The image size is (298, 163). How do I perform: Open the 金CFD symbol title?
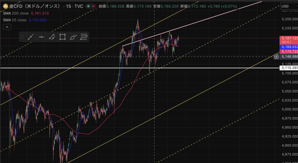pyautogui.click(x=34, y=6)
